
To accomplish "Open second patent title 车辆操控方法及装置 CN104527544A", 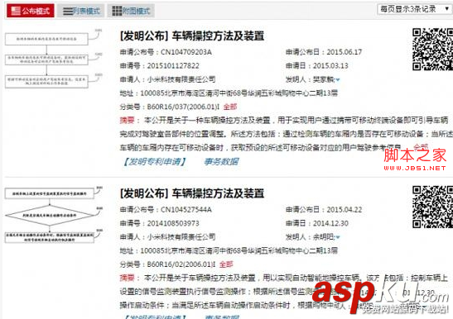I will (192, 193).
